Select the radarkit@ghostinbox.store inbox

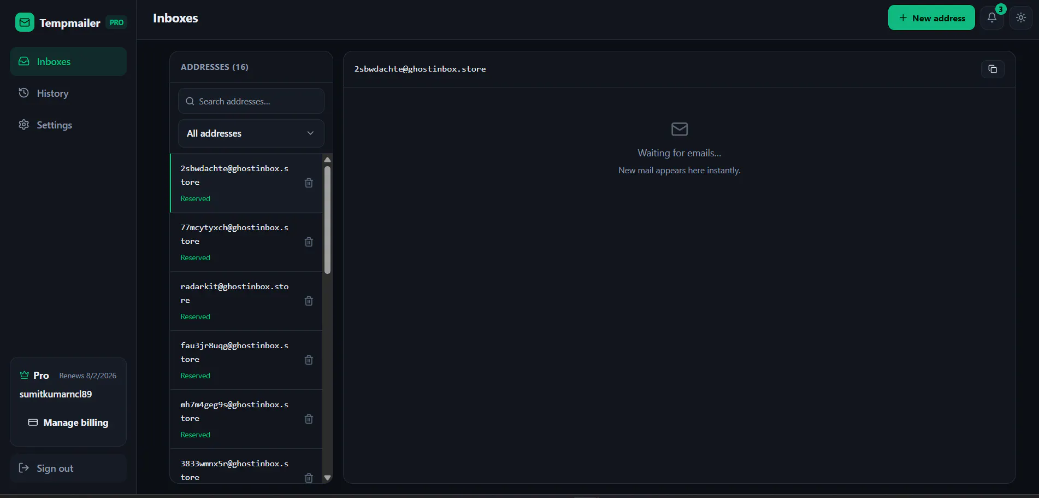pyautogui.click(x=246, y=301)
